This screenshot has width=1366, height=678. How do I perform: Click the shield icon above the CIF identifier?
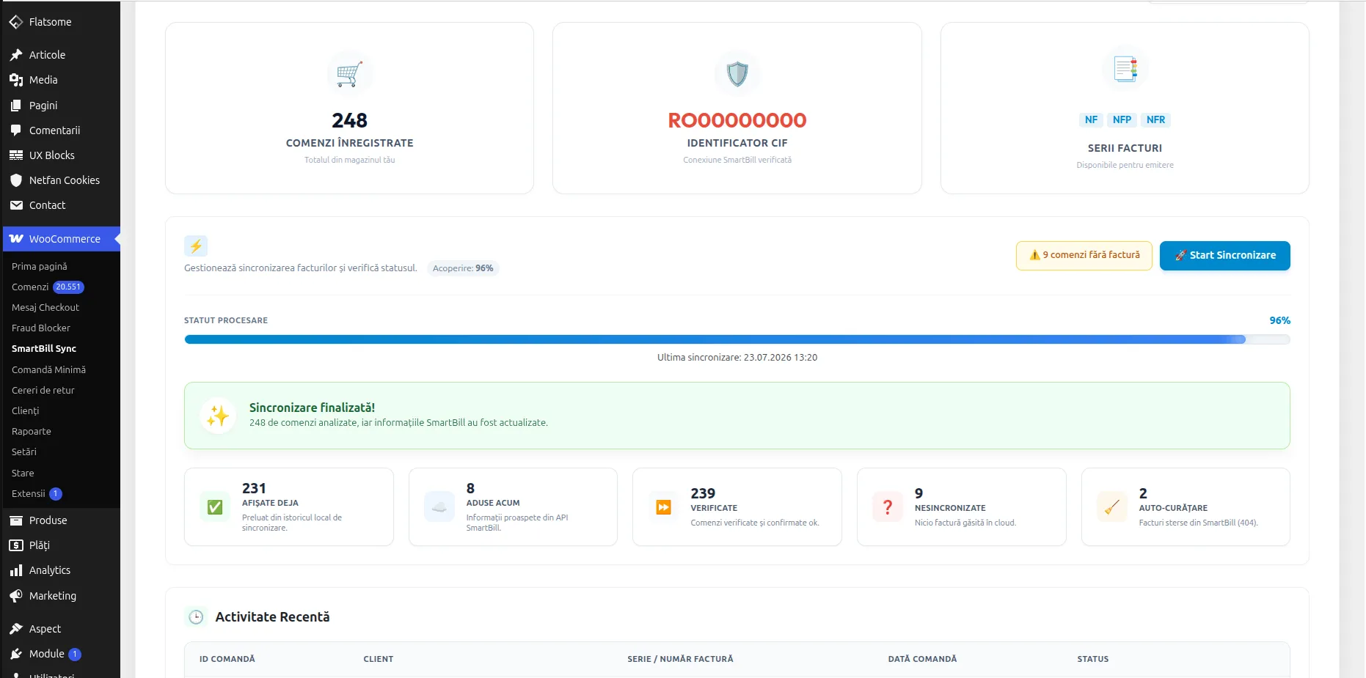coord(737,73)
